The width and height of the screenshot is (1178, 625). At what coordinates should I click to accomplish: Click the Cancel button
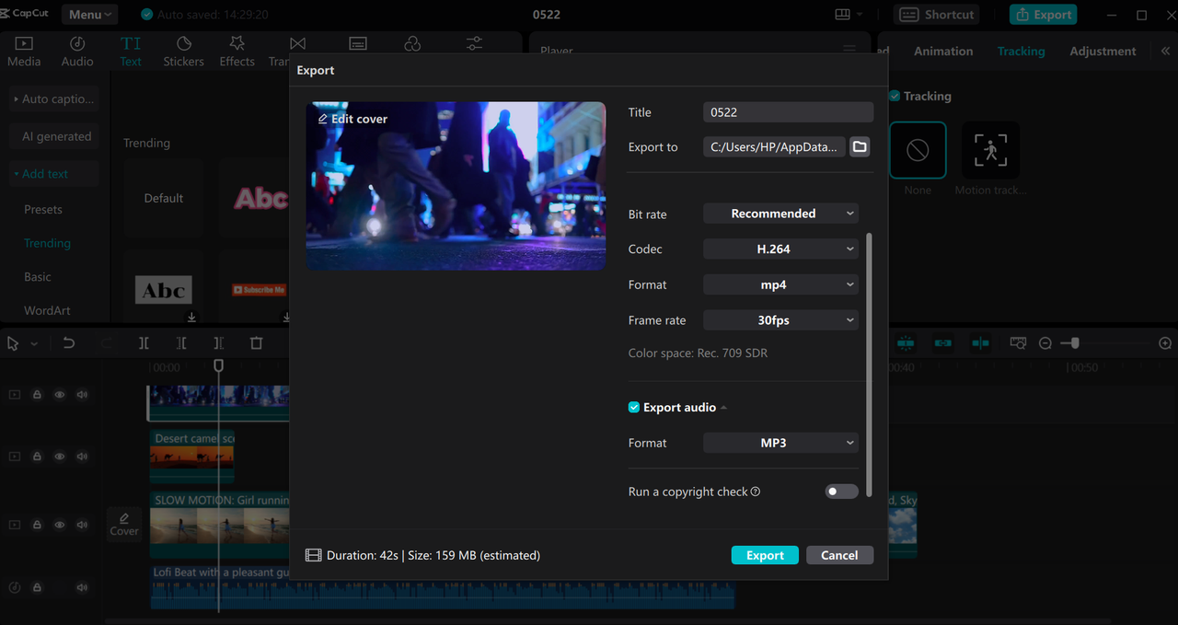(839, 555)
